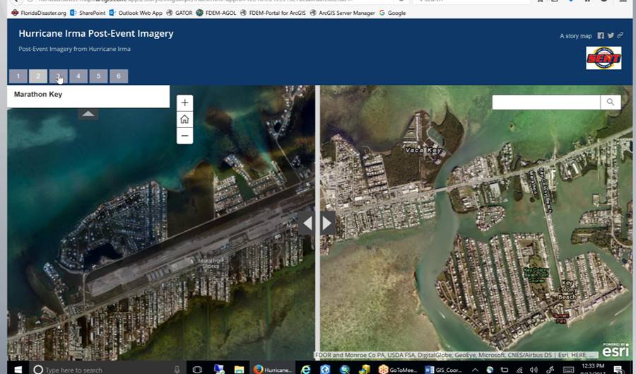Screen dimensions: 636x374
Task: Select story tab 3
Action: pyautogui.click(x=59, y=76)
